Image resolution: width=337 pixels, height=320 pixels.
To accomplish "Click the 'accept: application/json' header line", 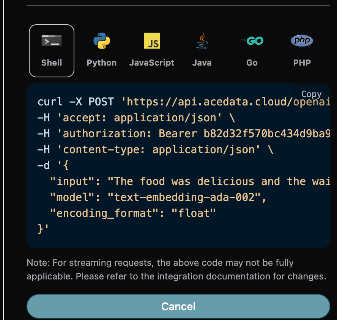I will coord(136,118).
